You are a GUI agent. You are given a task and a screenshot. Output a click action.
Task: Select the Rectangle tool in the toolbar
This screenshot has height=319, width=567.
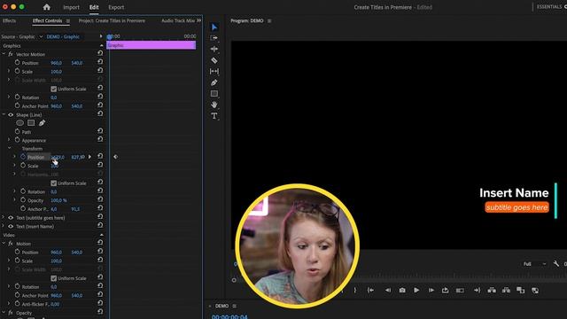click(x=214, y=94)
